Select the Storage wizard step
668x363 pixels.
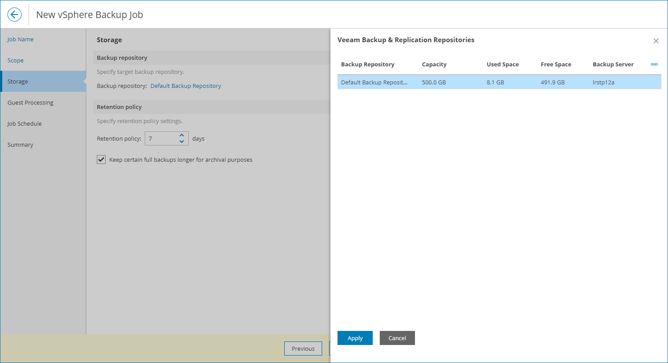43,81
